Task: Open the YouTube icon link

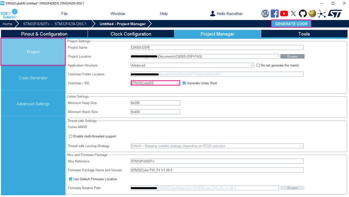Action: [x=284, y=14]
